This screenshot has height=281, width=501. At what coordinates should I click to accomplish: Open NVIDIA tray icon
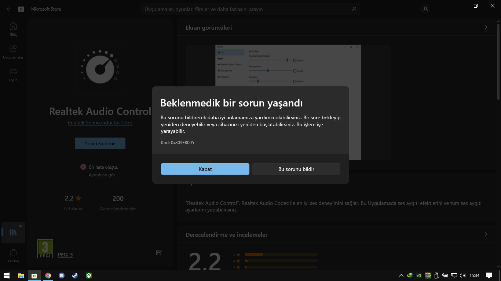point(419,276)
